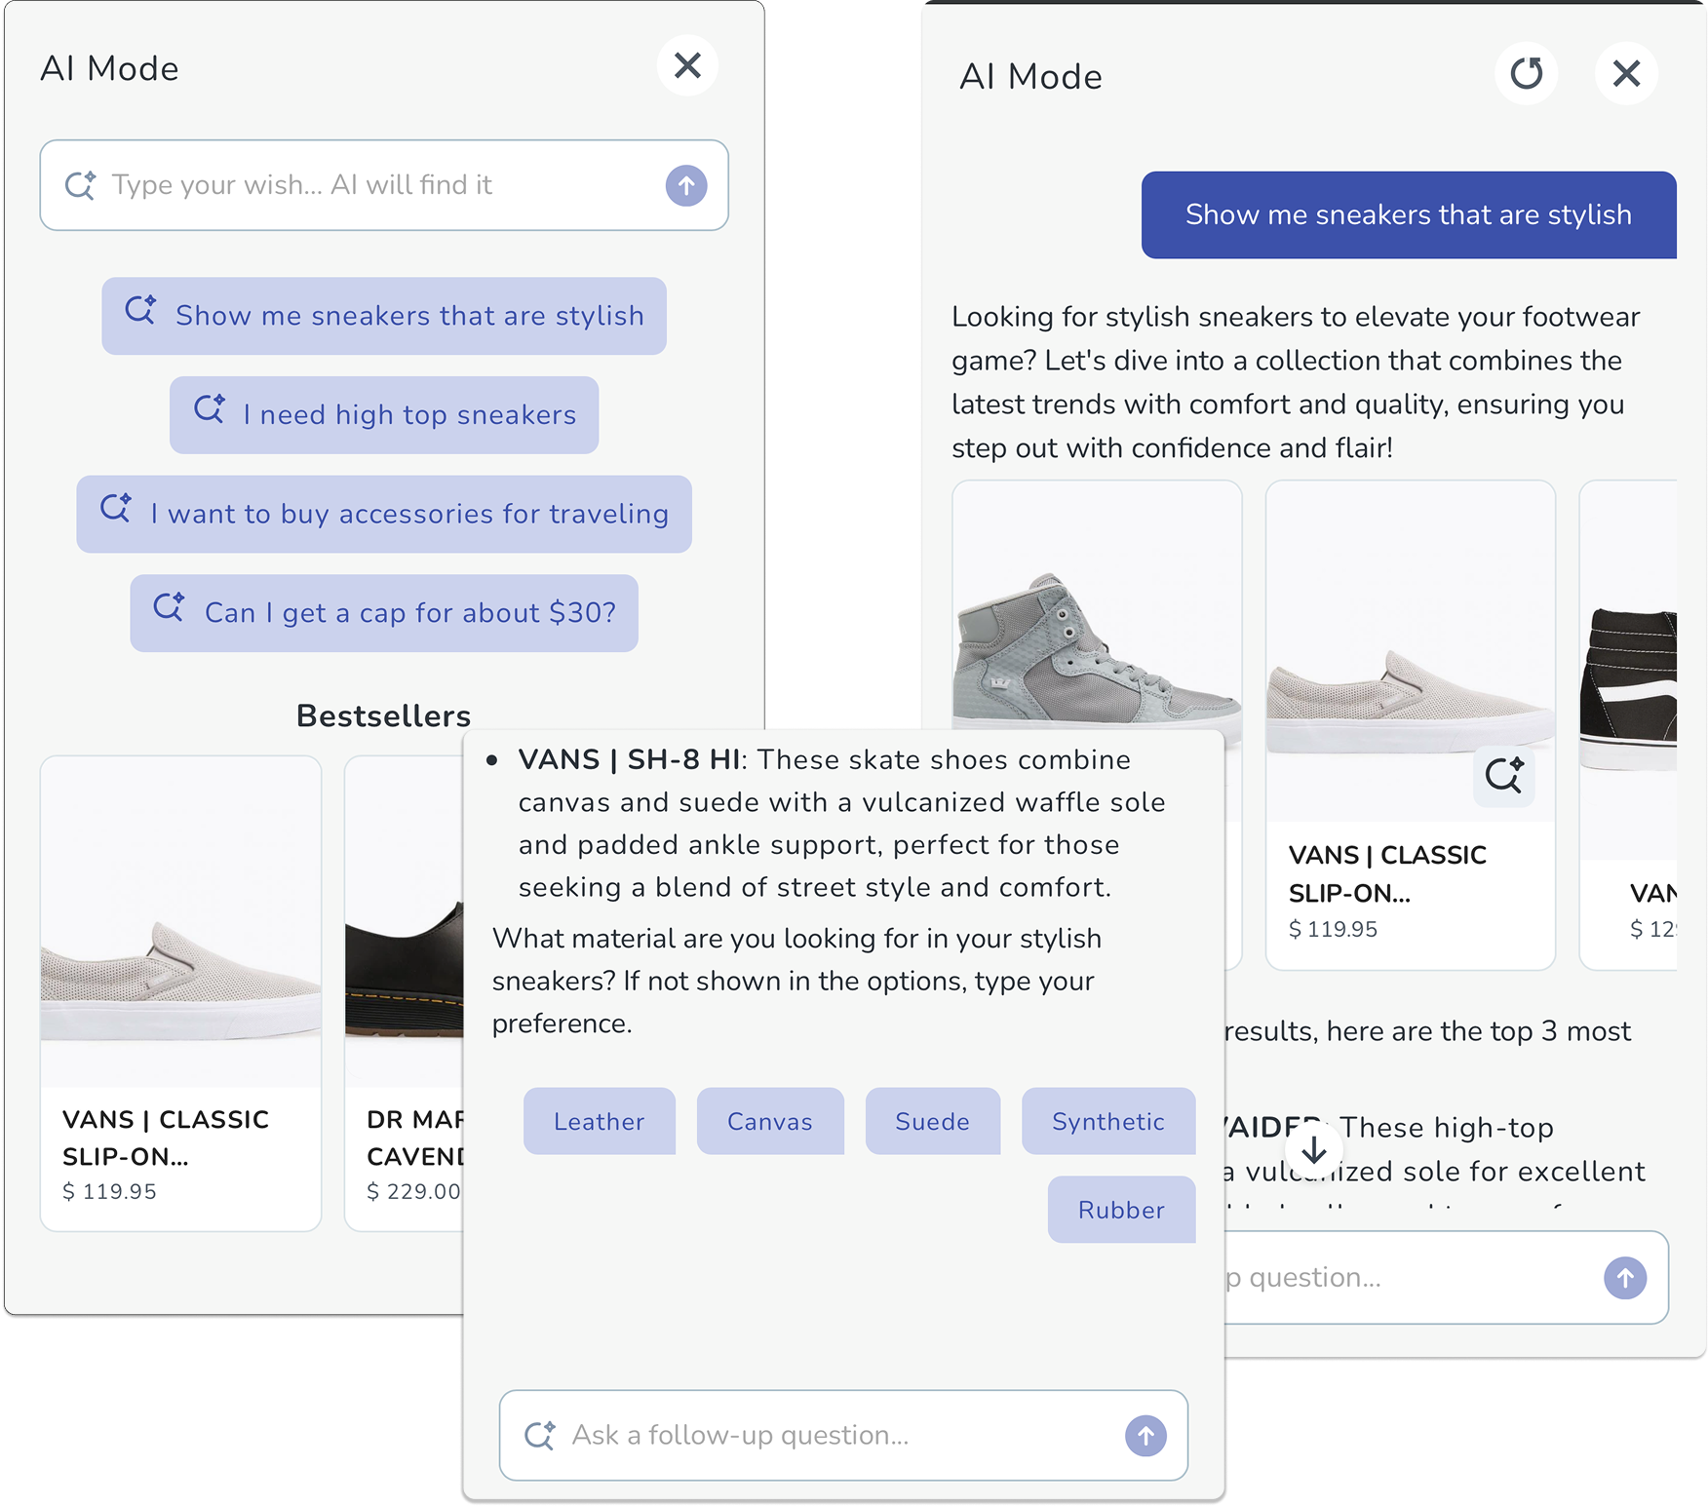Pick the Synthetic material option
This screenshot has width=1708, height=1506.
click(x=1108, y=1122)
